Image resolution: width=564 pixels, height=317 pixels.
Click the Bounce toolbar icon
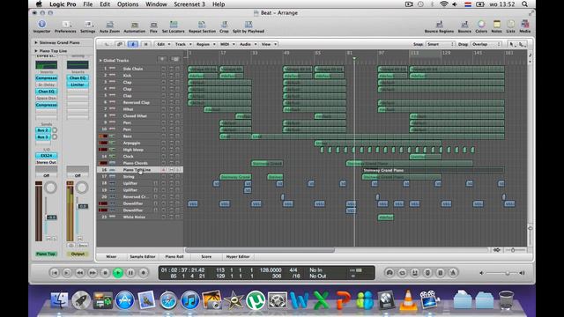pyautogui.click(x=464, y=26)
